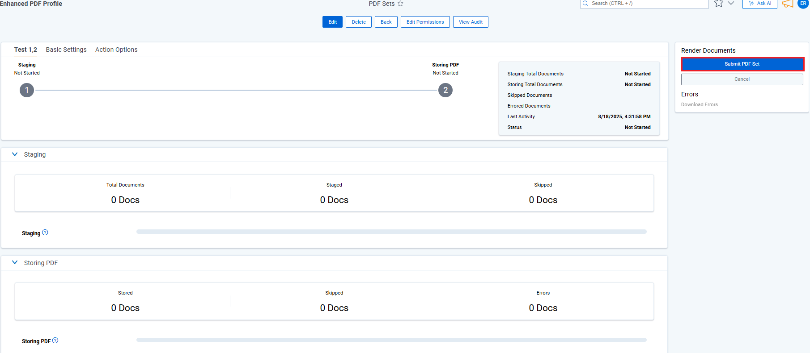This screenshot has width=810, height=353.
Task: Click the Storing Total Documents label
Action: 535,84
